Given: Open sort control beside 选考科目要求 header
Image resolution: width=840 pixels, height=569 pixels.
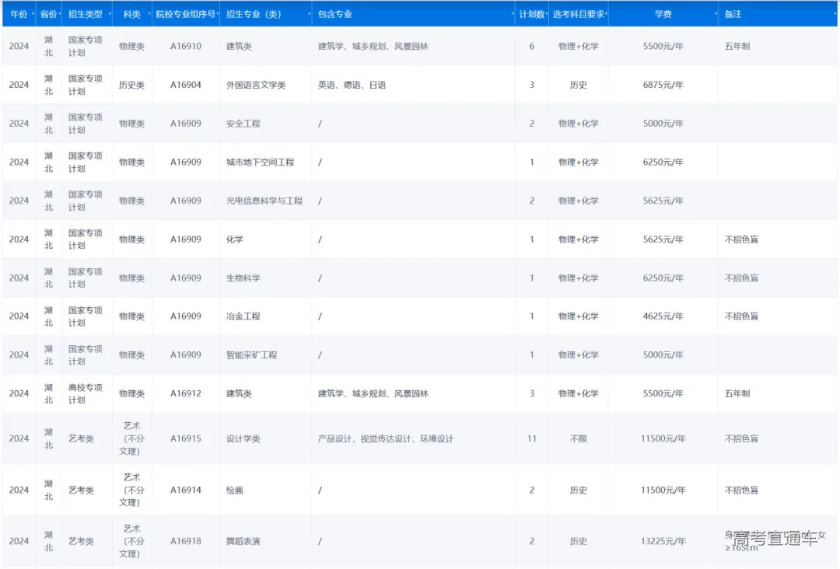Looking at the screenshot, I should 606,15.
